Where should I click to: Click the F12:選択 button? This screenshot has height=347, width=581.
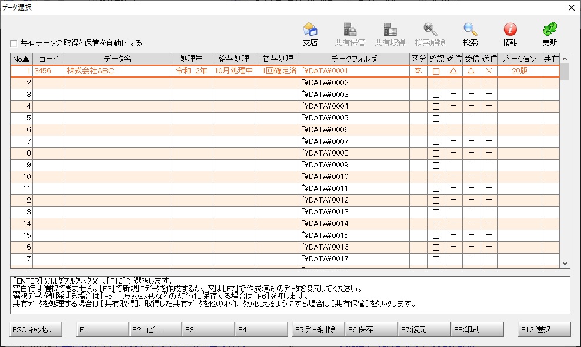pyautogui.click(x=545, y=329)
